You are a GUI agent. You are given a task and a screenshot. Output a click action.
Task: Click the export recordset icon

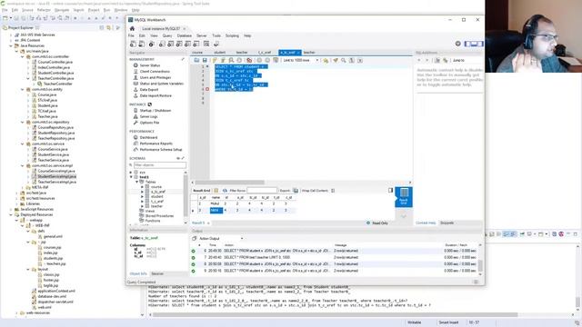point(296,191)
